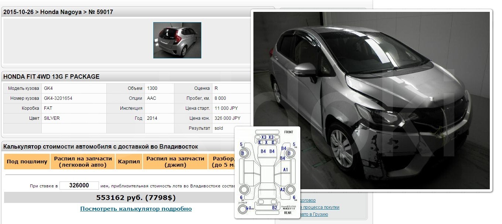
Task: Click the 'Оценка' grade value 'R'
Action: pos(216,88)
